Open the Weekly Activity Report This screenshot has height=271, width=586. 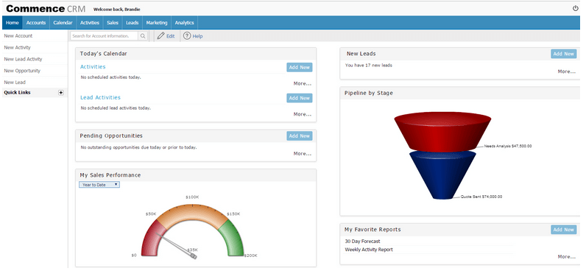(x=369, y=250)
